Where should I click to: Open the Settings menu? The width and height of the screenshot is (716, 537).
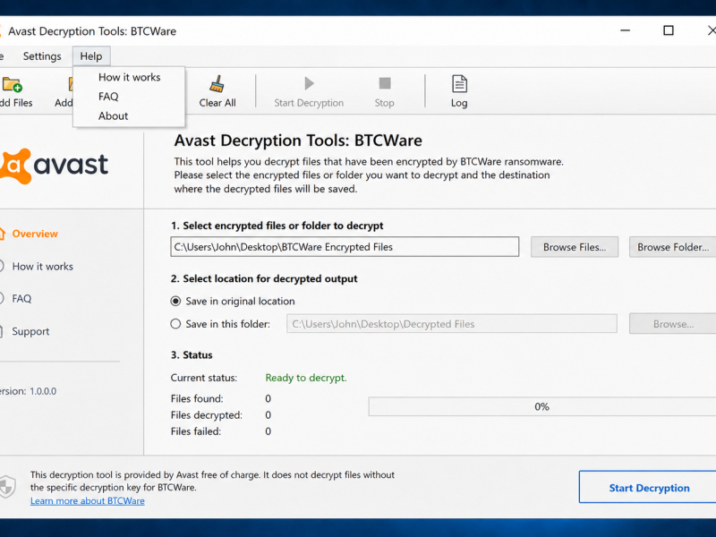42,56
